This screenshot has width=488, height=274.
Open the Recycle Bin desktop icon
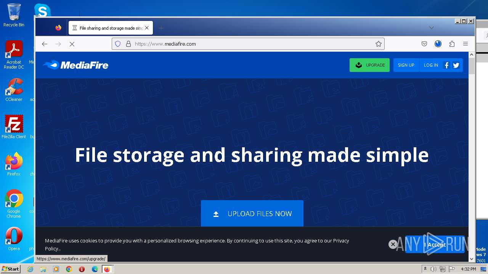pyautogui.click(x=14, y=15)
